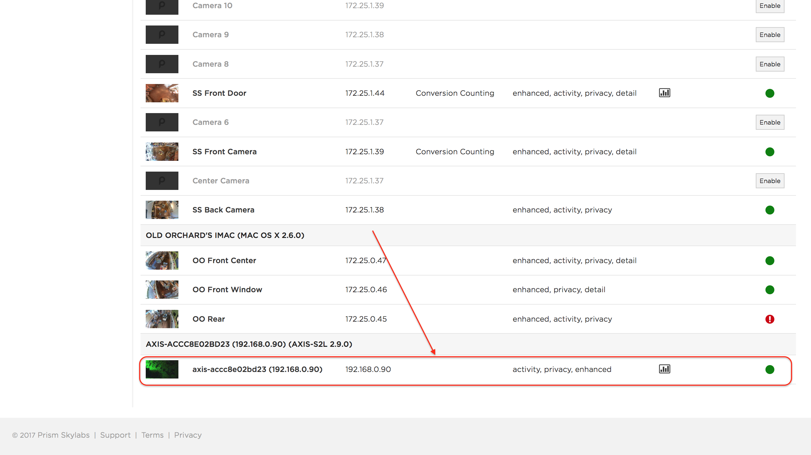Click the red alert icon for OO Rear
The width and height of the screenshot is (811, 455).
(770, 319)
